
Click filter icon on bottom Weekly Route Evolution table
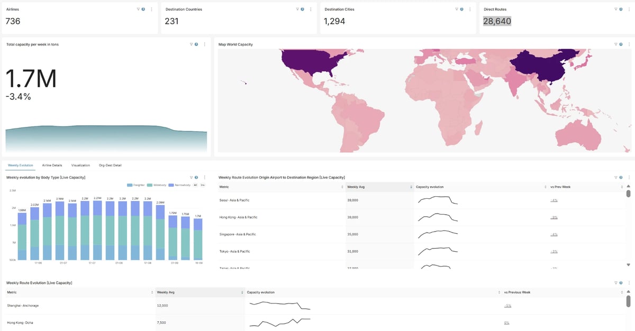coord(616,283)
